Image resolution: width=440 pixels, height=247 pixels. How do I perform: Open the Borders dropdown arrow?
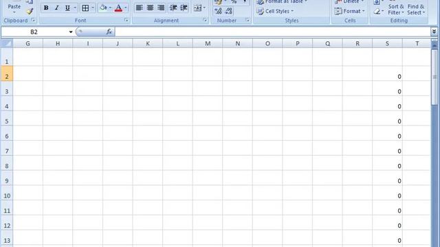pyautogui.click(x=93, y=8)
